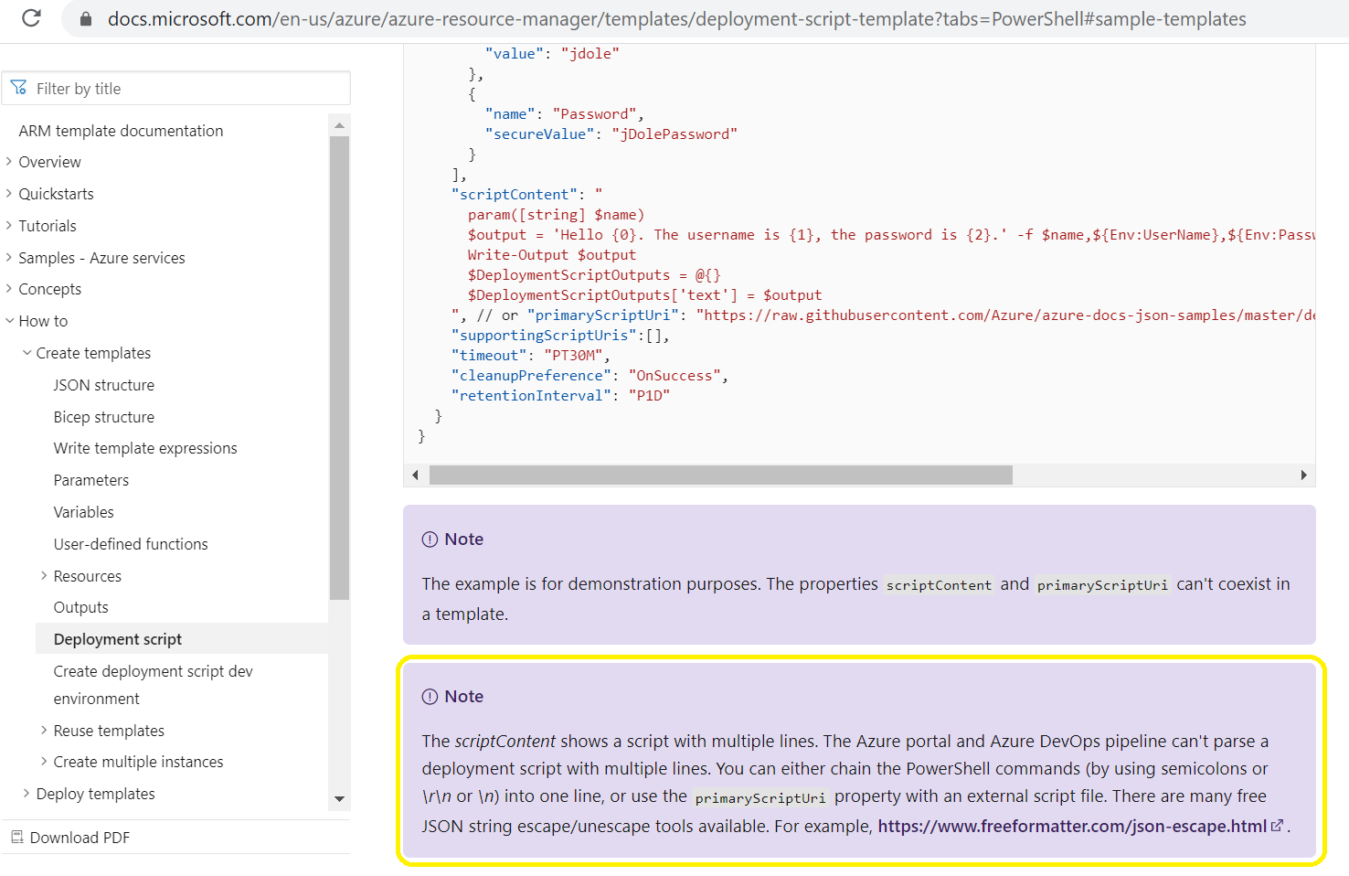Focus the Filter by title field
This screenshot has height=876, width=1349.
pyautogui.click(x=176, y=88)
